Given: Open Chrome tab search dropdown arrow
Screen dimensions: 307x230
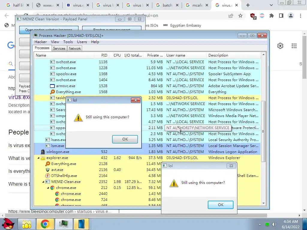Looking at the screenshot, I should point(271,5).
